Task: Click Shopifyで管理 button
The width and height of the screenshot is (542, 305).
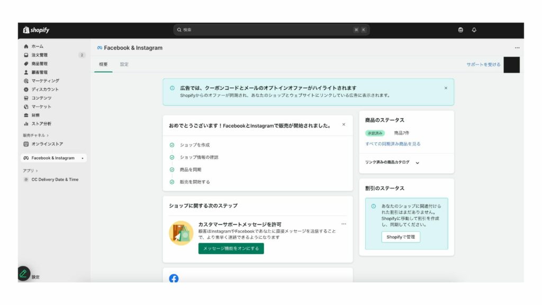Action: [401, 237]
